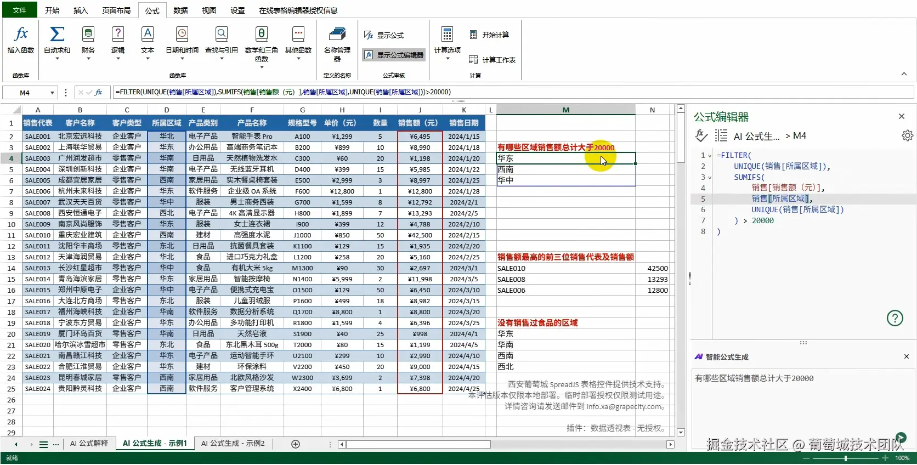Click the formula bar cancel X icon
Viewport: 917px width, 465px height.
point(81,93)
